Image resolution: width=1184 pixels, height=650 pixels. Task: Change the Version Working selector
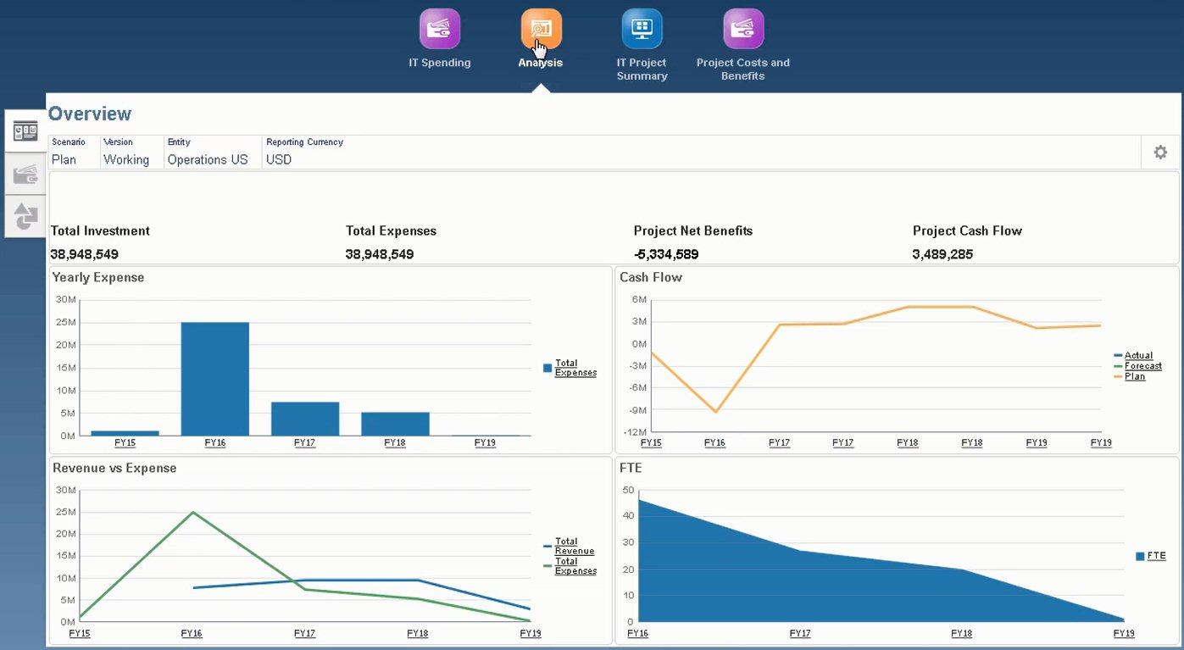pos(128,159)
